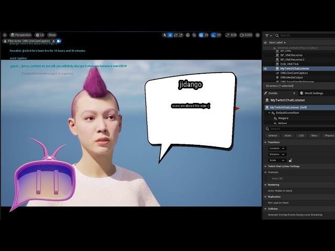335x251 pixels.
Task: Select OWLCineCamCapture in the Outliner
Action: tap(294, 73)
